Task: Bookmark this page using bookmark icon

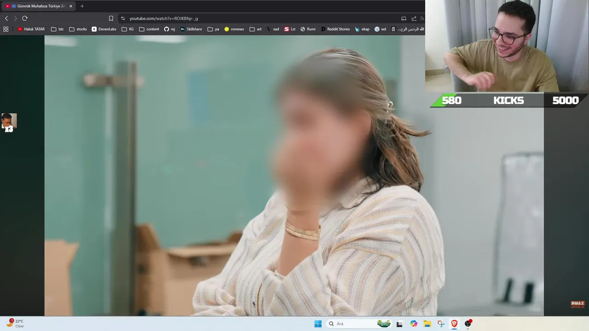Action: coord(111,18)
